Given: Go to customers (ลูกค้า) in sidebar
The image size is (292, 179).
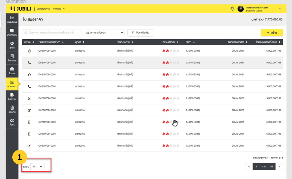Looking at the screenshot, I should [x=12, y=45].
